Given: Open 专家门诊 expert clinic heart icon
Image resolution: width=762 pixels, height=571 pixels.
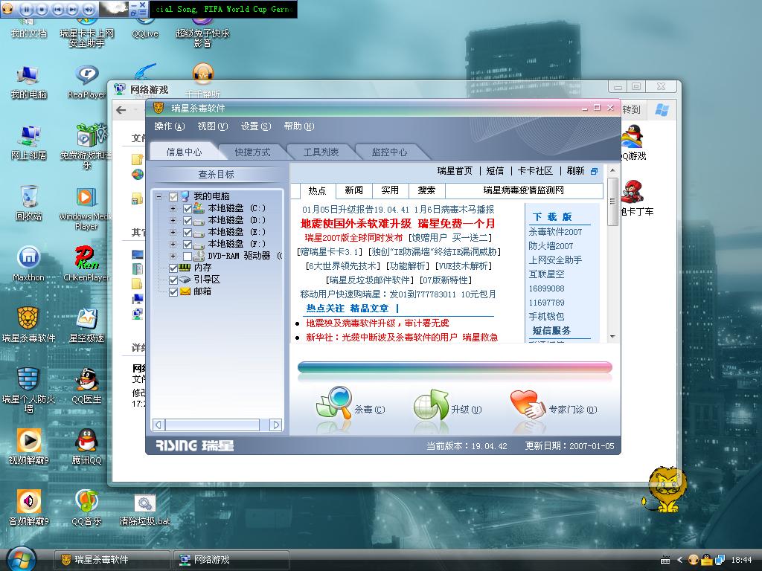Looking at the screenshot, I should tap(528, 404).
